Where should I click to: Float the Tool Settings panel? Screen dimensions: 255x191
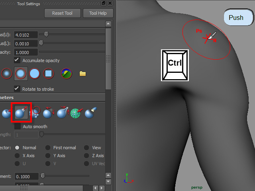[104, 4]
